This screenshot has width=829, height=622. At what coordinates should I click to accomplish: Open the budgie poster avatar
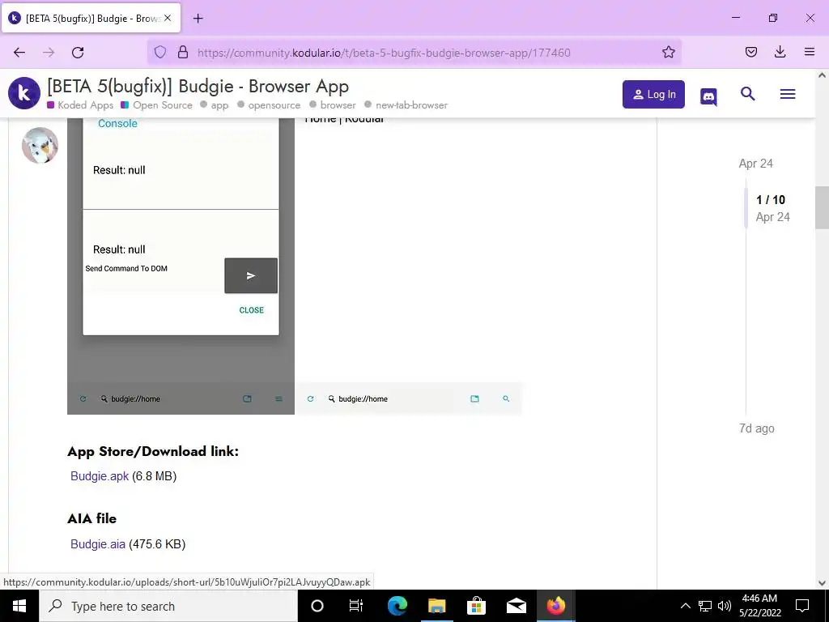40,146
